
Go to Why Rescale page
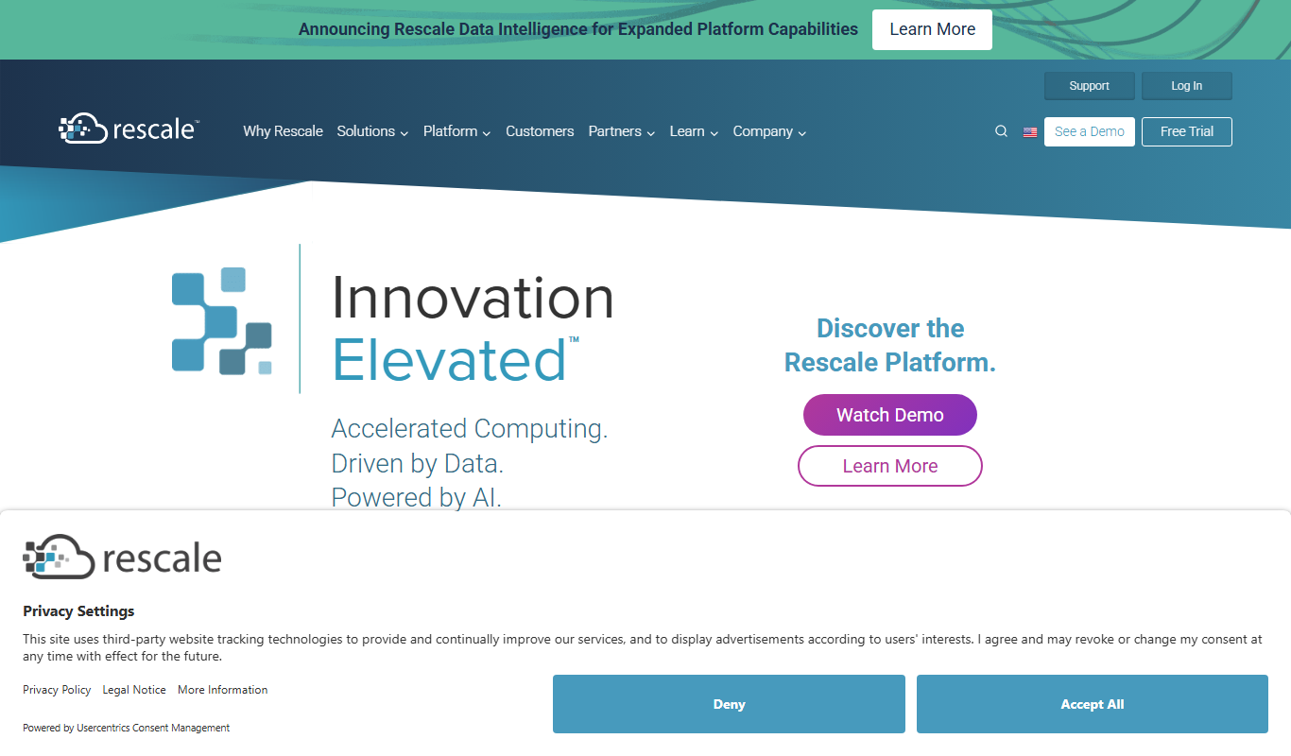click(x=283, y=131)
